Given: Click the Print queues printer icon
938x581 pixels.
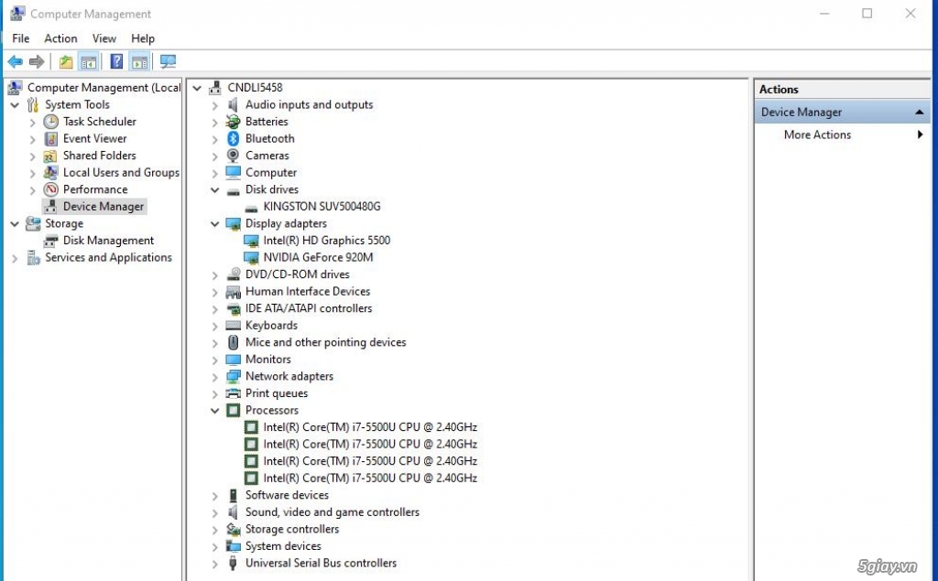Looking at the screenshot, I should tap(233, 393).
